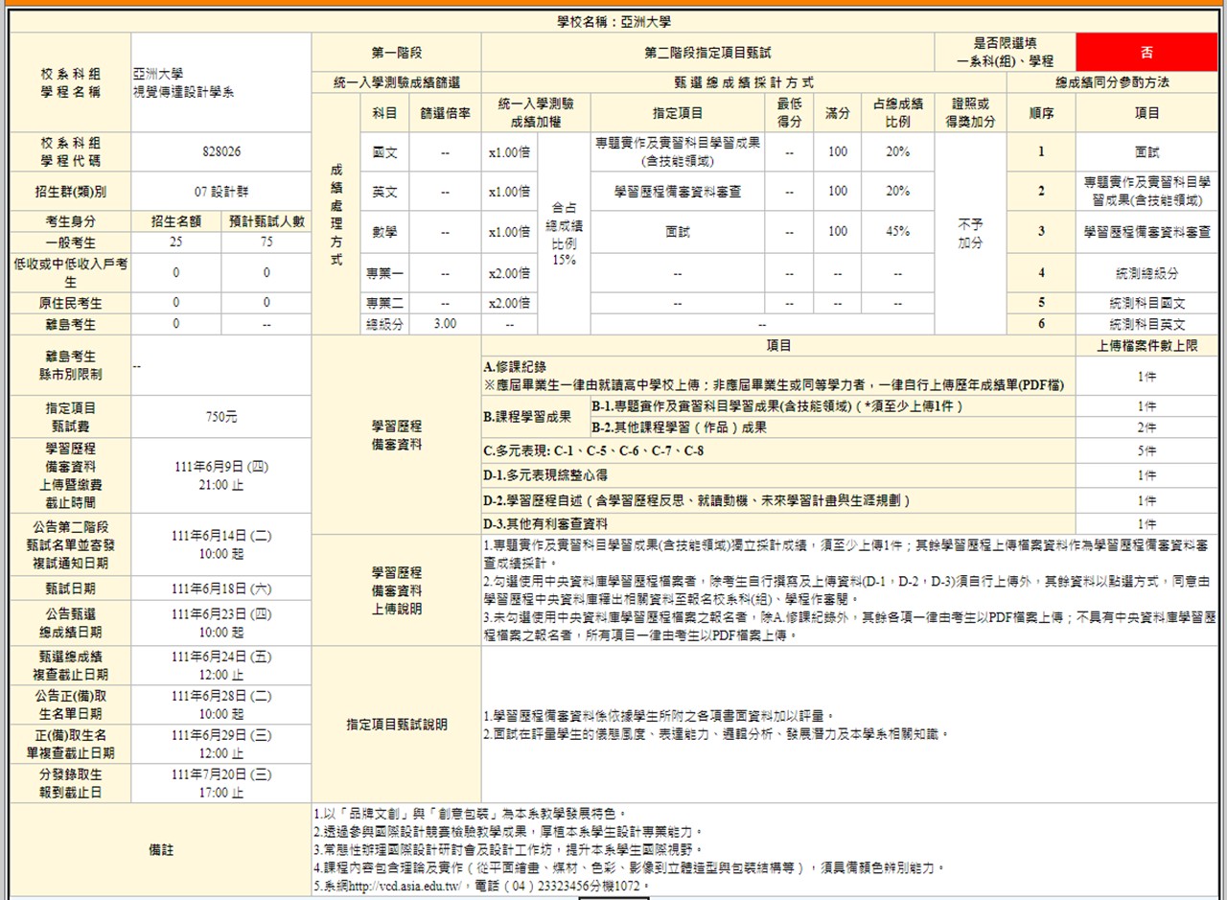Click the 離島考生縣市別限制 label
Screen dimensions: 1227x900
pos(69,365)
